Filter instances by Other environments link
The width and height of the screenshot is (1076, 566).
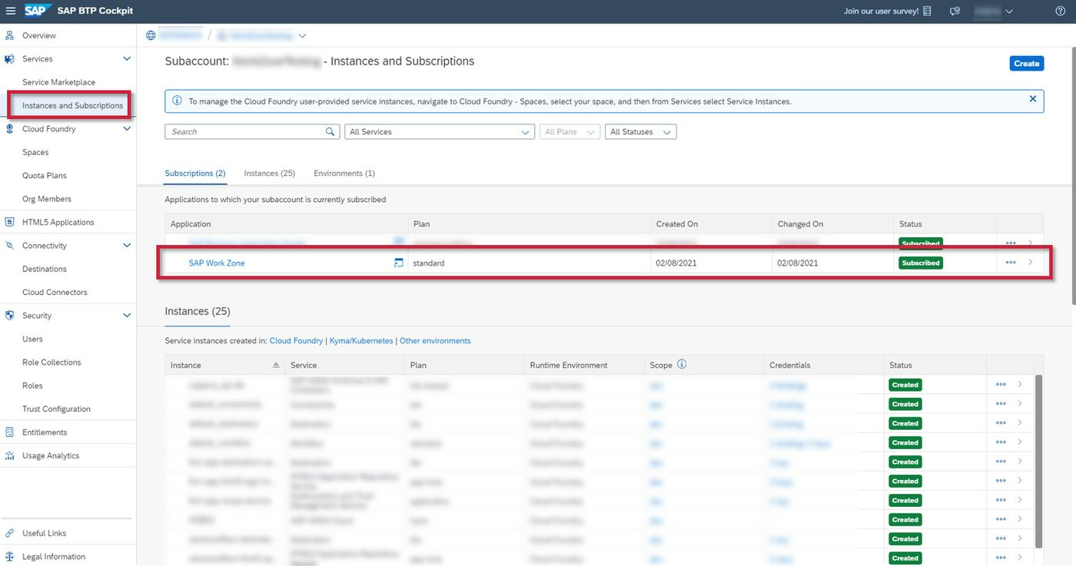tap(435, 341)
